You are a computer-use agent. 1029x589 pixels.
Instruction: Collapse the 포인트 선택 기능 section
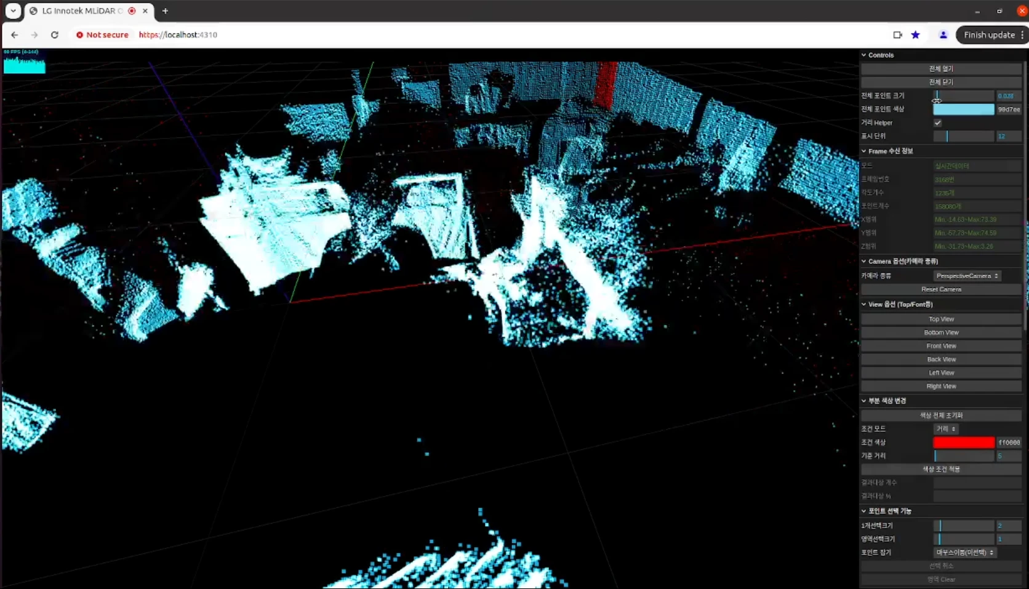click(x=941, y=511)
